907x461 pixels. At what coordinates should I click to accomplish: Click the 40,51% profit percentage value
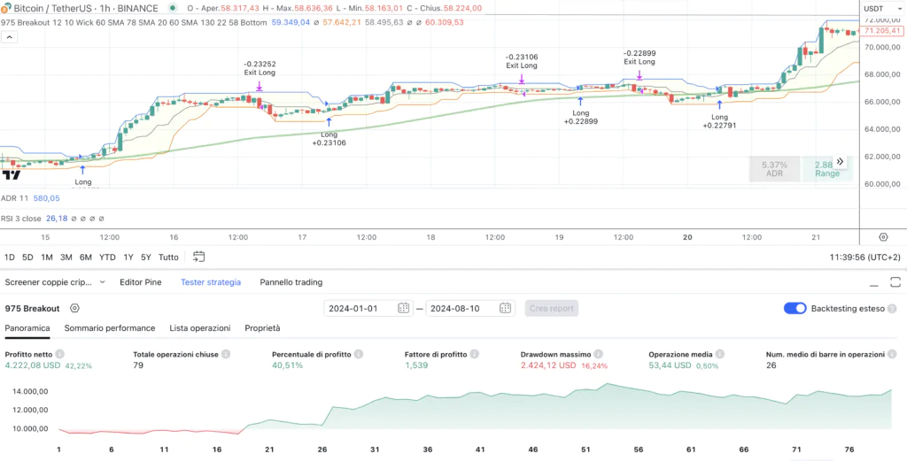pyautogui.click(x=288, y=365)
